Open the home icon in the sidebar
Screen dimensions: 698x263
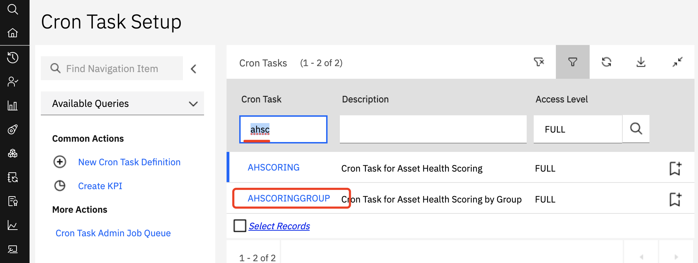[13, 33]
